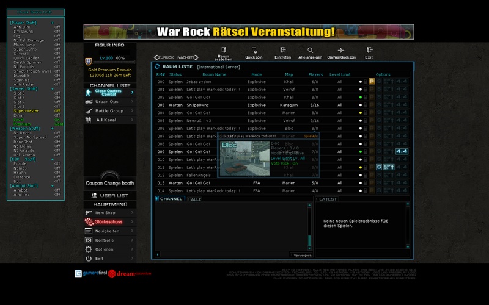
Task: Click the Eintreten enter room icon
Action: click(x=283, y=50)
